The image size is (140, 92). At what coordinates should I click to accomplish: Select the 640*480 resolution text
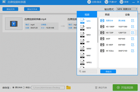tap(122, 45)
